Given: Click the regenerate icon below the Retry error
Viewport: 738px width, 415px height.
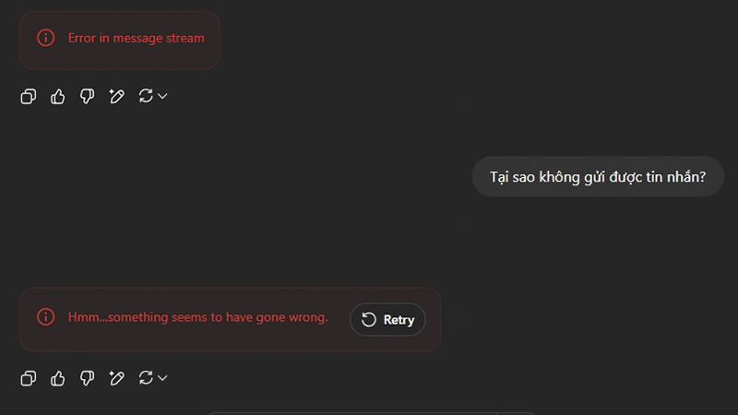Looking at the screenshot, I should point(146,377).
